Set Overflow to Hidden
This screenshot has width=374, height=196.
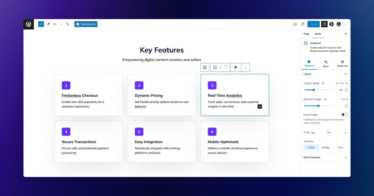click(x=325, y=148)
